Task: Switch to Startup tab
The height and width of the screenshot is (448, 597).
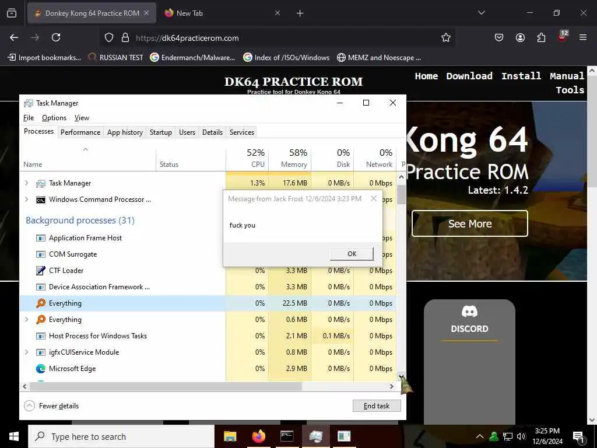Action: point(161,132)
